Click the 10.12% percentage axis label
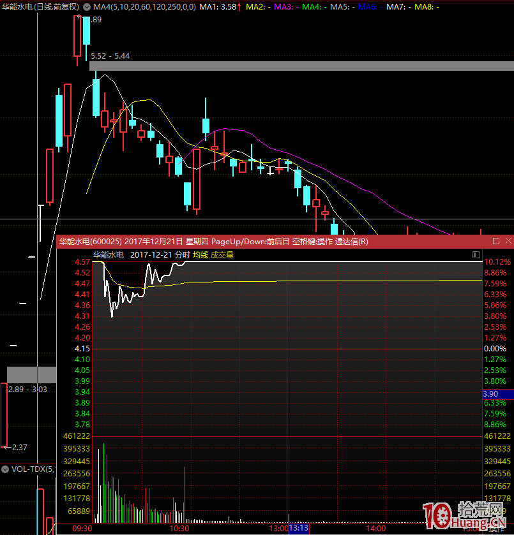This screenshot has height=535, width=514. 497,262
